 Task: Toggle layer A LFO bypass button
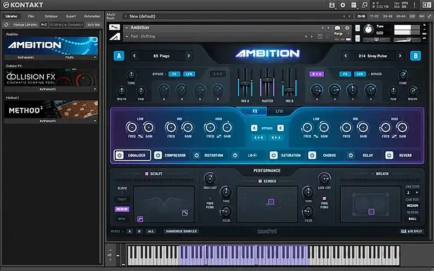[189, 74]
